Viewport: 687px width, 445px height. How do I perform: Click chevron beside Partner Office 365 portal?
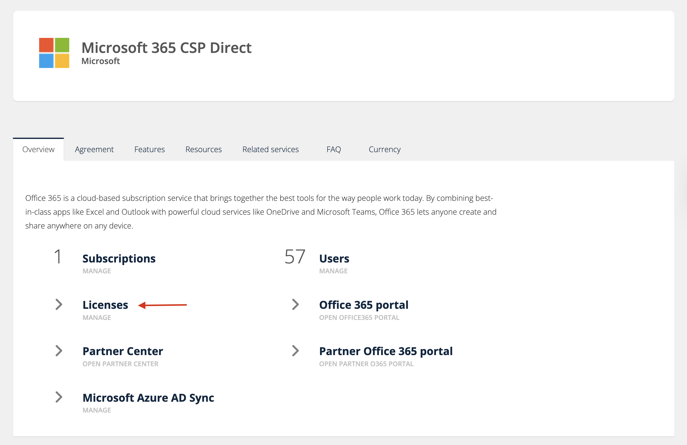point(296,351)
